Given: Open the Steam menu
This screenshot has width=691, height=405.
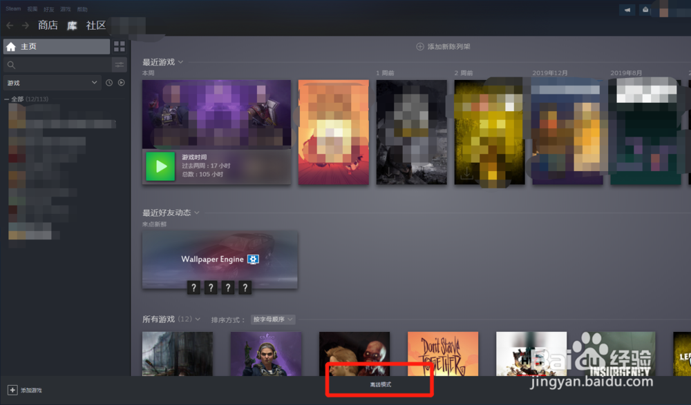Looking at the screenshot, I should [x=13, y=9].
